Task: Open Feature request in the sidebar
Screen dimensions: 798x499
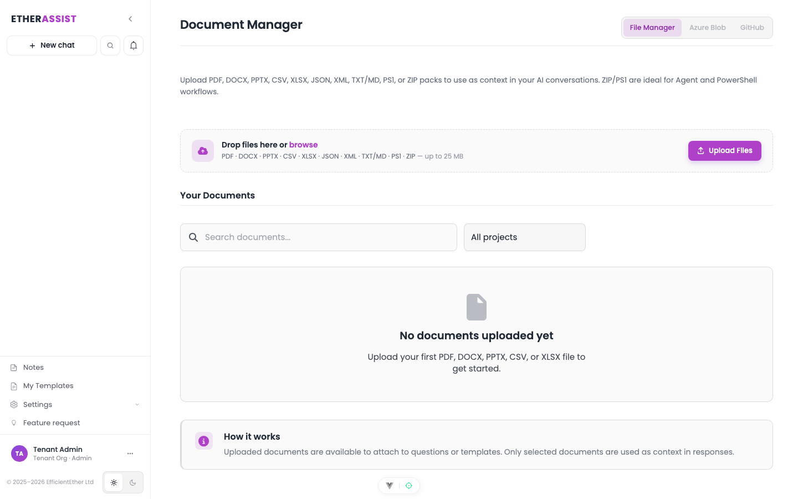Action: point(75,423)
